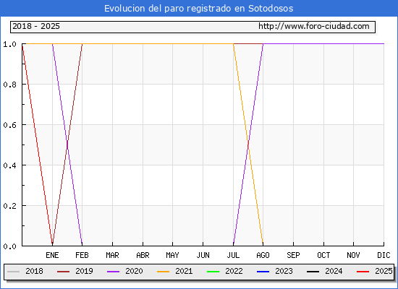
Task: Click the FEB month axis label
Action: [x=82, y=255]
